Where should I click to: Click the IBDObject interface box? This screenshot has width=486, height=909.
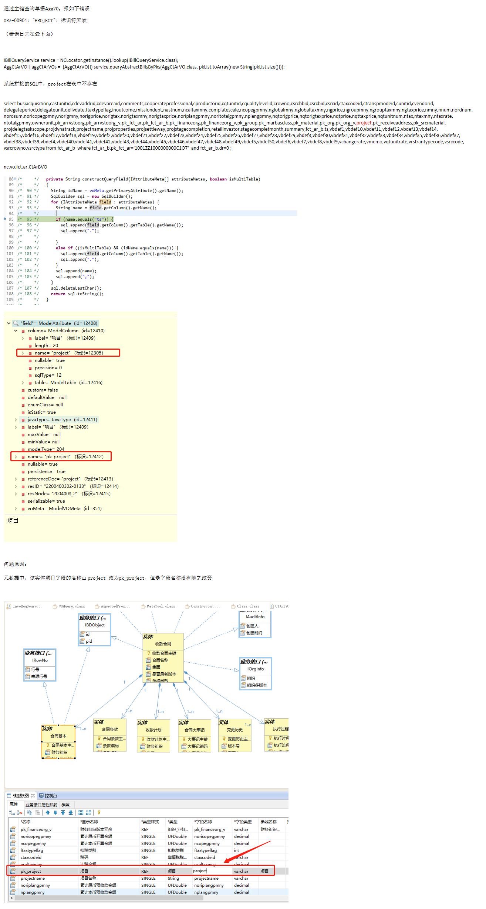pyautogui.click(x=95, y=629)
